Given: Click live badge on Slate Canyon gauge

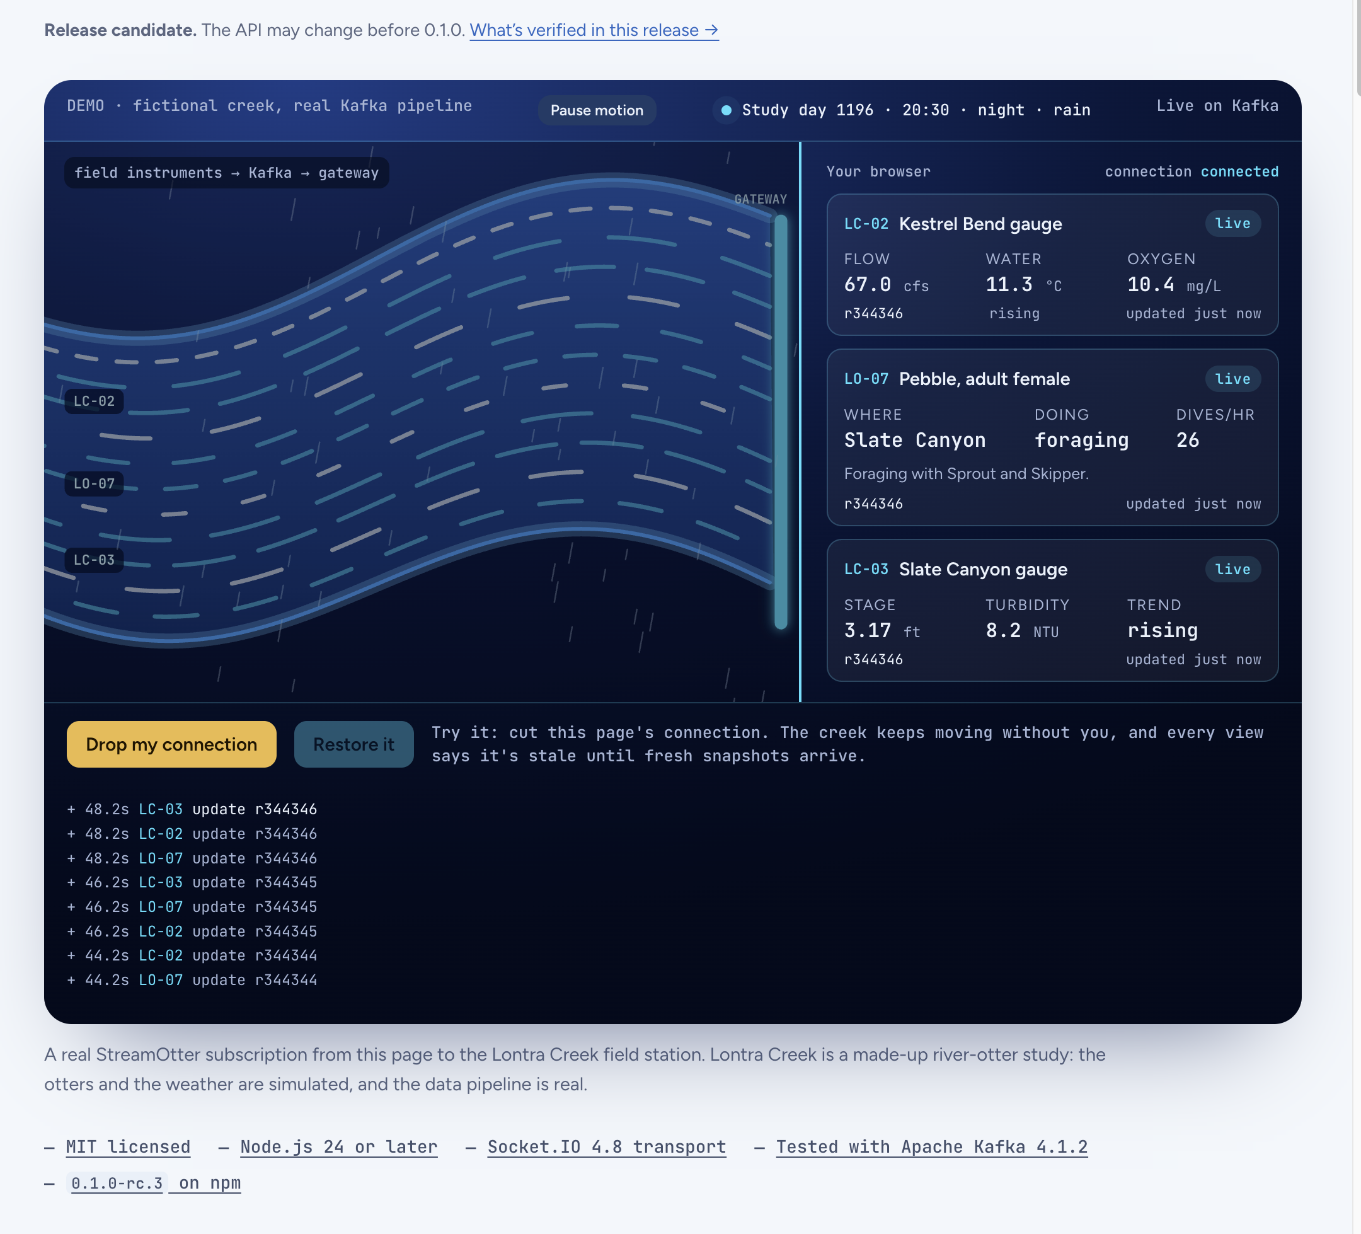Looking at the screenshot, I should 1232,569.
